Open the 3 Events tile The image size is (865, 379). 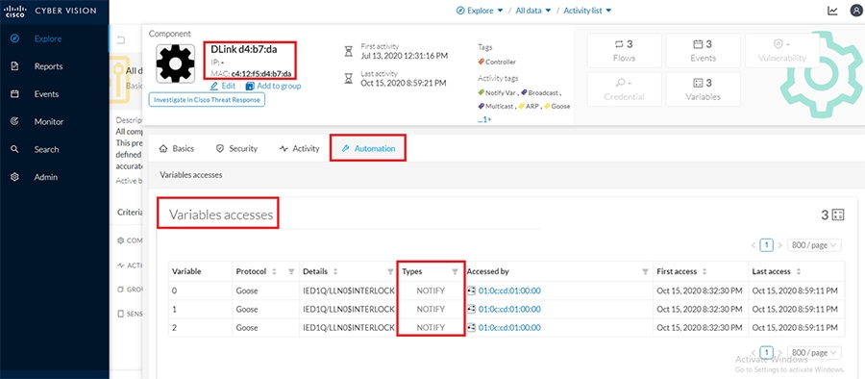703,50
